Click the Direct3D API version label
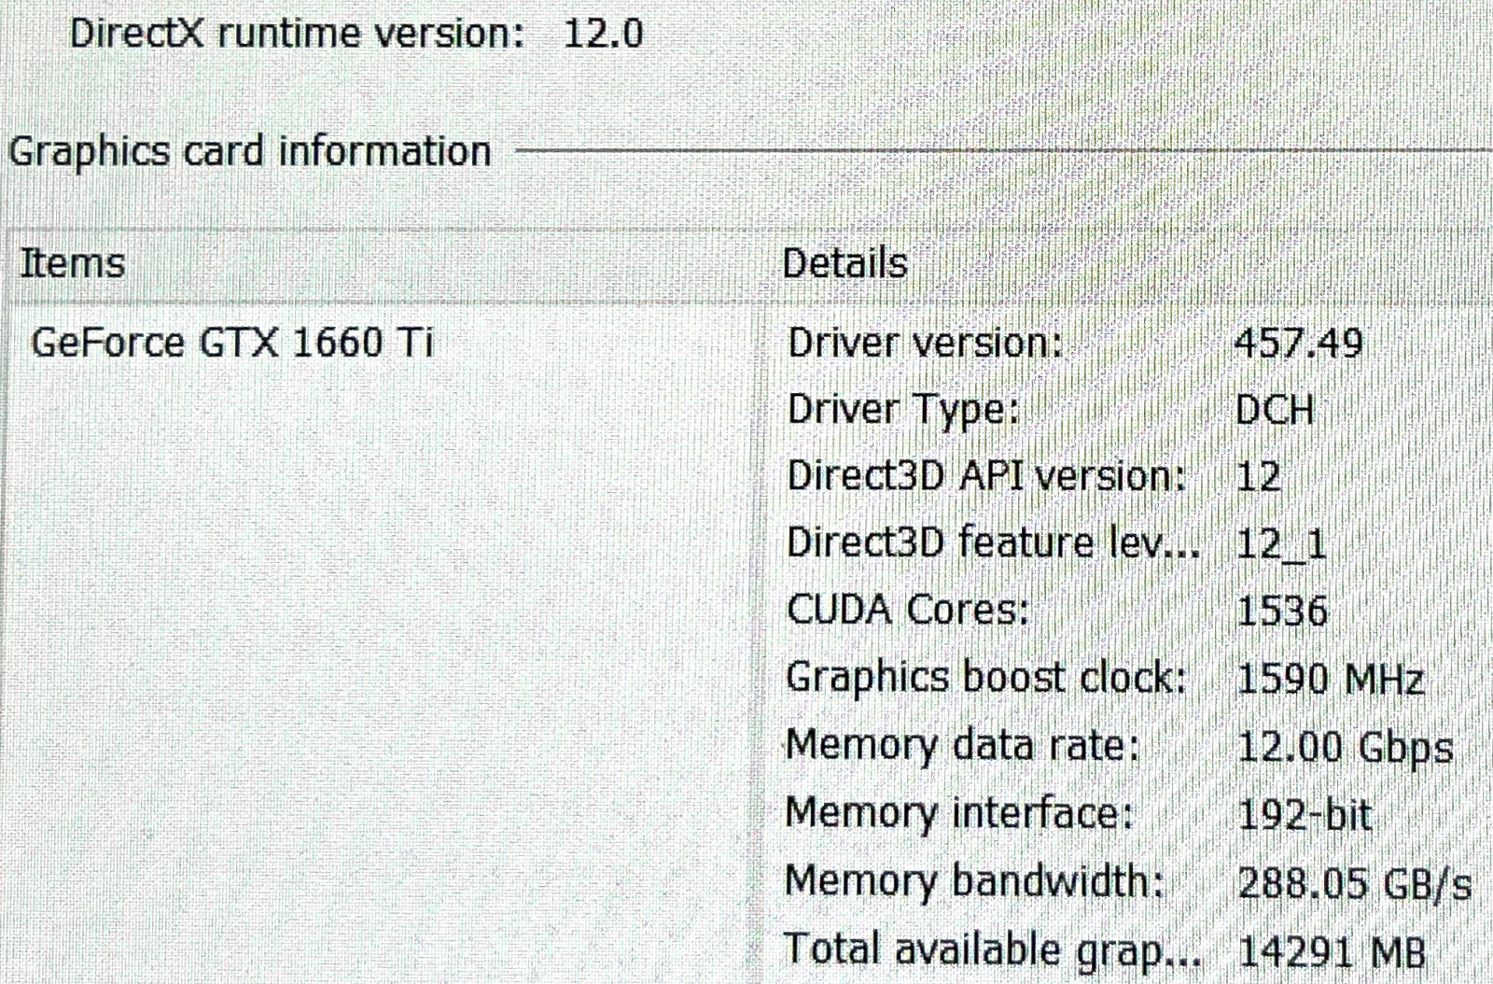 [x=986, y=475]
